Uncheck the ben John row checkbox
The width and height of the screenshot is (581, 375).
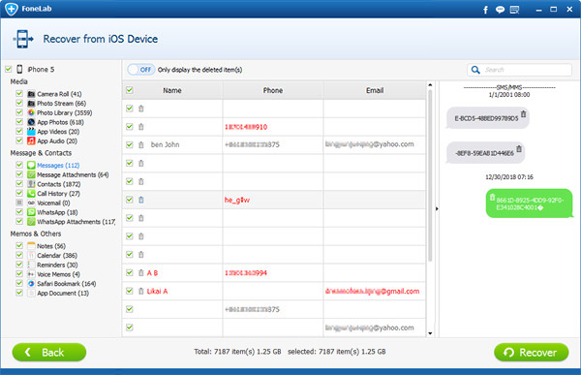click(130, 144)
